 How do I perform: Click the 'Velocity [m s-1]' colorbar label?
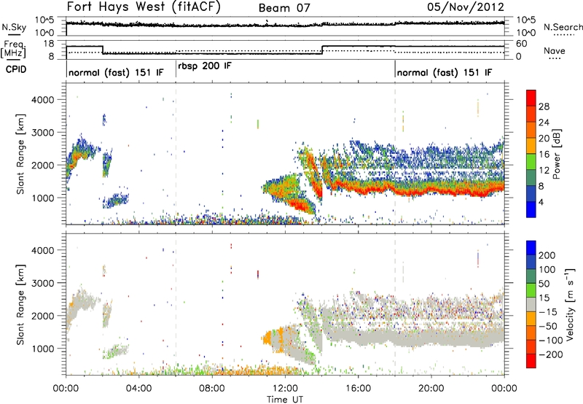tap(570, 304)
